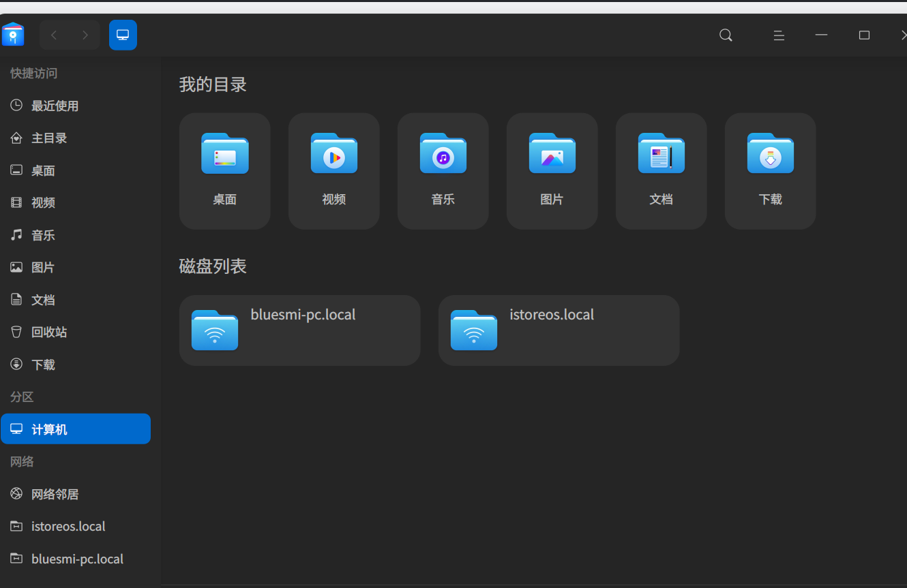
Task: Open the 桌面 (Desktop) folder thumbnail
Action: click(224, 170)
